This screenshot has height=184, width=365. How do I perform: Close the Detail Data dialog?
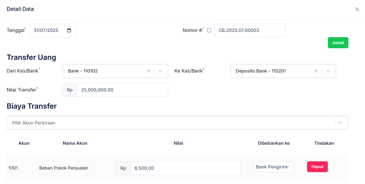point(357,9)
